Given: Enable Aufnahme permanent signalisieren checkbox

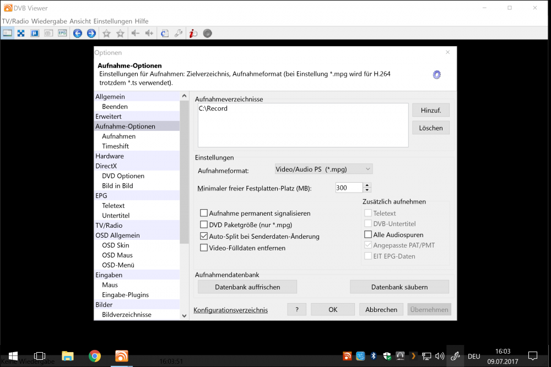Looking at the screenshot, I should pos(204,213).
